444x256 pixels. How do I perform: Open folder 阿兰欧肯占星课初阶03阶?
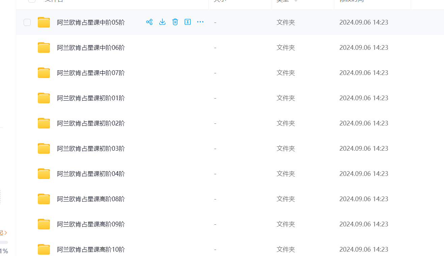tap(91, 149)
